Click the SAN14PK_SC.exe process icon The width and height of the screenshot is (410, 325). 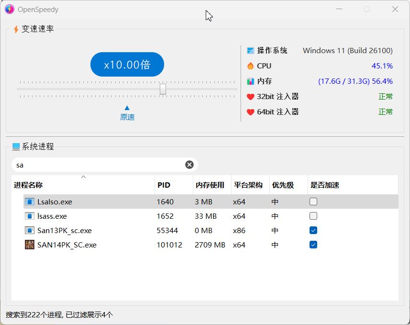(x=30, y=245)
